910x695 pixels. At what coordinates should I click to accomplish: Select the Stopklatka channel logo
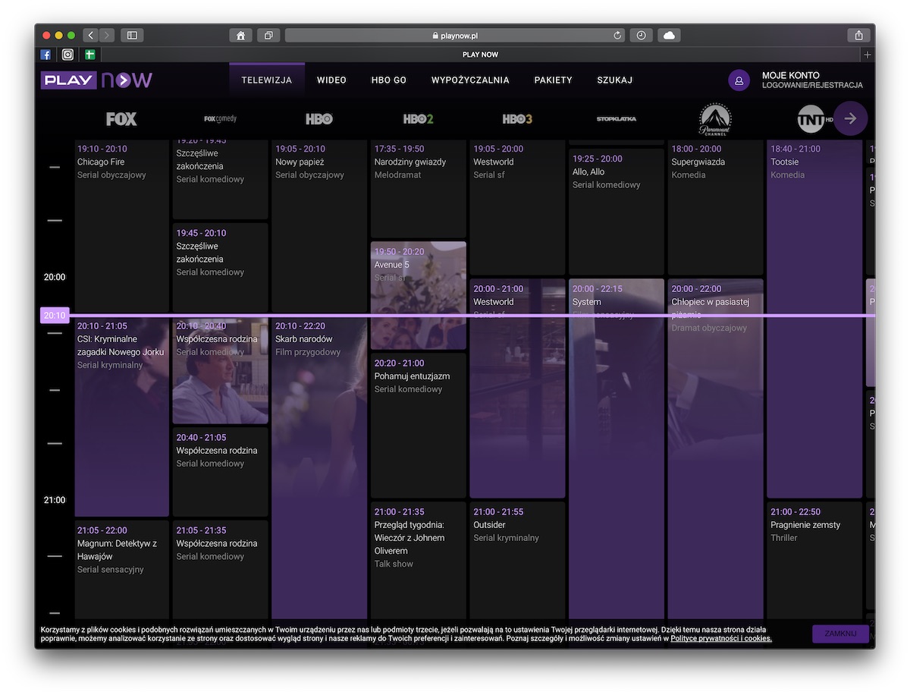(617, 119)
